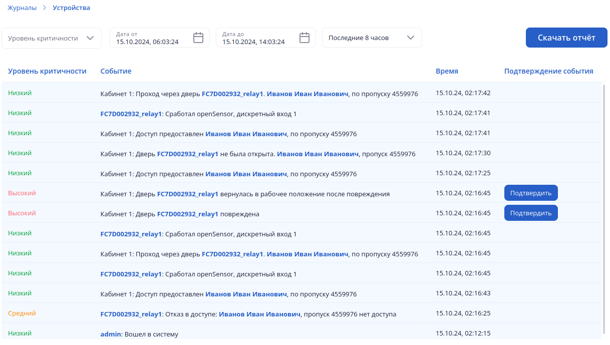Click the vertical scrollbar of the event list
This screenshot has width=610, height=345.
604,200
